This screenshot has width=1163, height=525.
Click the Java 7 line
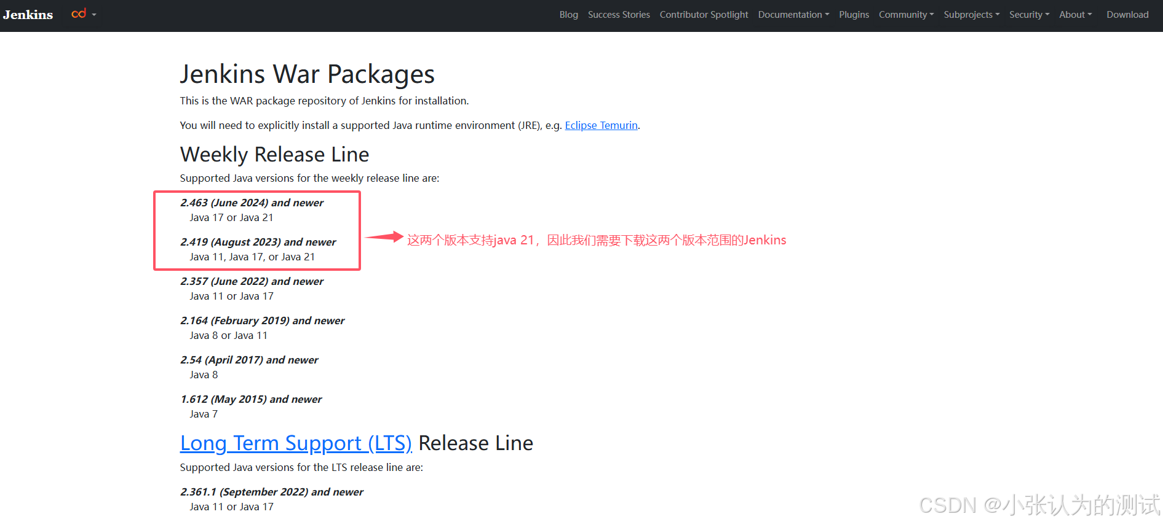(204, 414)
